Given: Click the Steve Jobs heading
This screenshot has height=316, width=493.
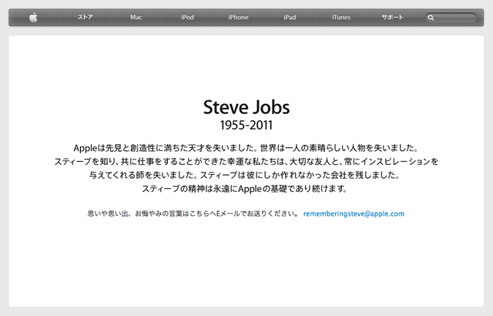Looking at the screenshot, I should tap(246, 107).
